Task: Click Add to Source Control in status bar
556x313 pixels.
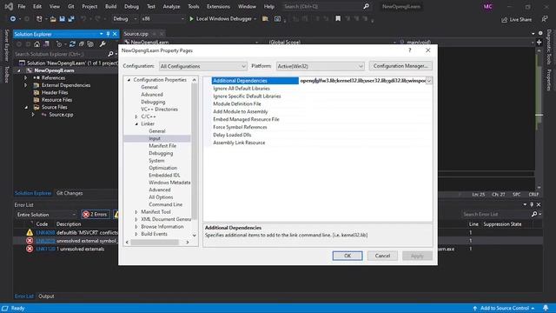Action: [504, 308]
